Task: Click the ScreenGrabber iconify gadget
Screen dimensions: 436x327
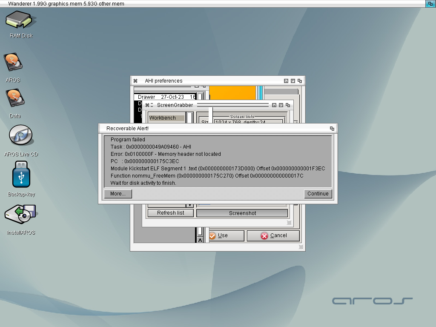Action: point(274,105)
